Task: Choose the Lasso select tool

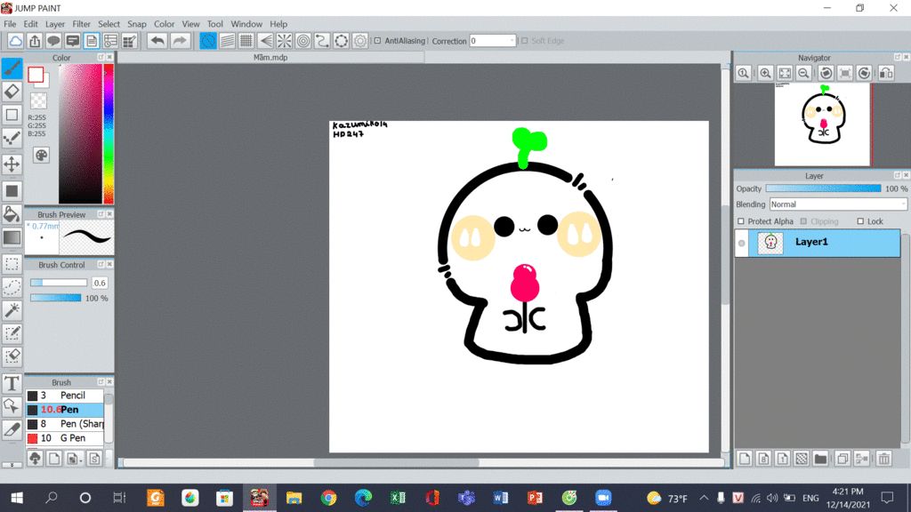Action: click(x=12, y=287)
